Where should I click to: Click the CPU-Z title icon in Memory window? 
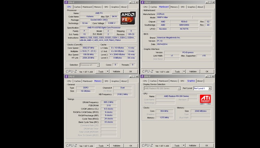pos(66,76)
